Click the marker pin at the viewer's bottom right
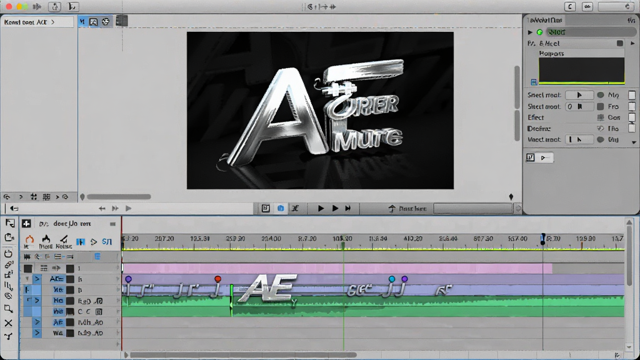 click(x=511, y=197)
